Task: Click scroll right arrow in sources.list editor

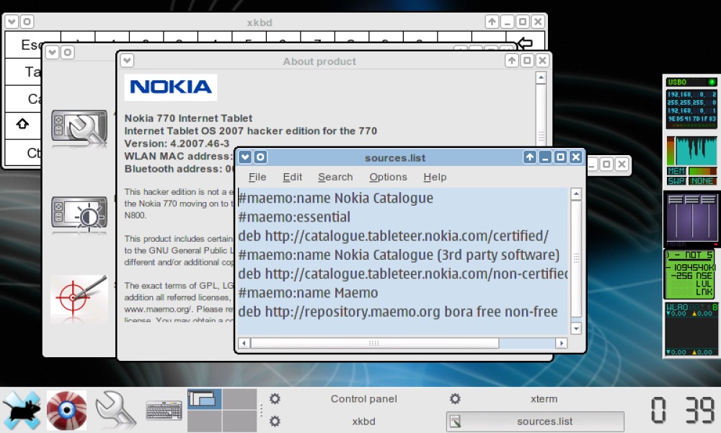Action: 561,343
